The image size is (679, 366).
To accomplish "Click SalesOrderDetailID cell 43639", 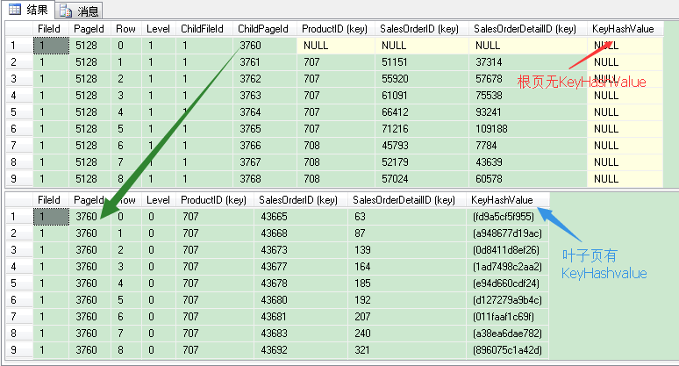I will click(x=528, y=162).
